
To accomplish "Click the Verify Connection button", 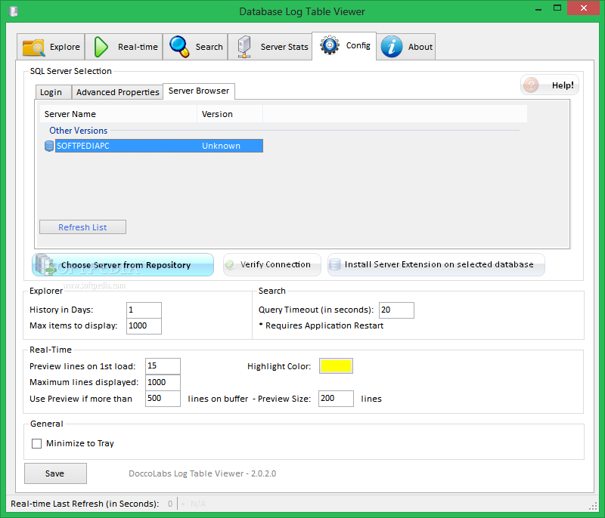I will (x=272, y=264).
